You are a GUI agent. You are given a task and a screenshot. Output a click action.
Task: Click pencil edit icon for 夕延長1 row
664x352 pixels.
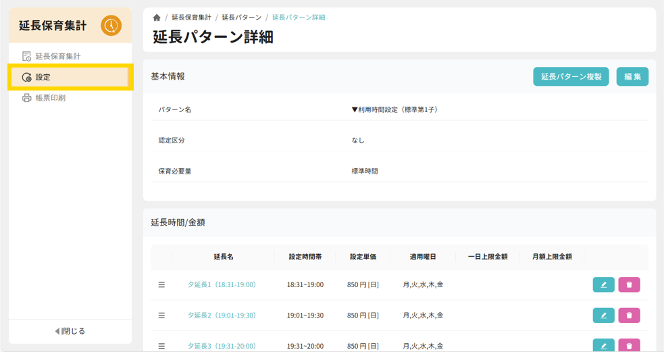pyautogui.click(x=603, y=284)
